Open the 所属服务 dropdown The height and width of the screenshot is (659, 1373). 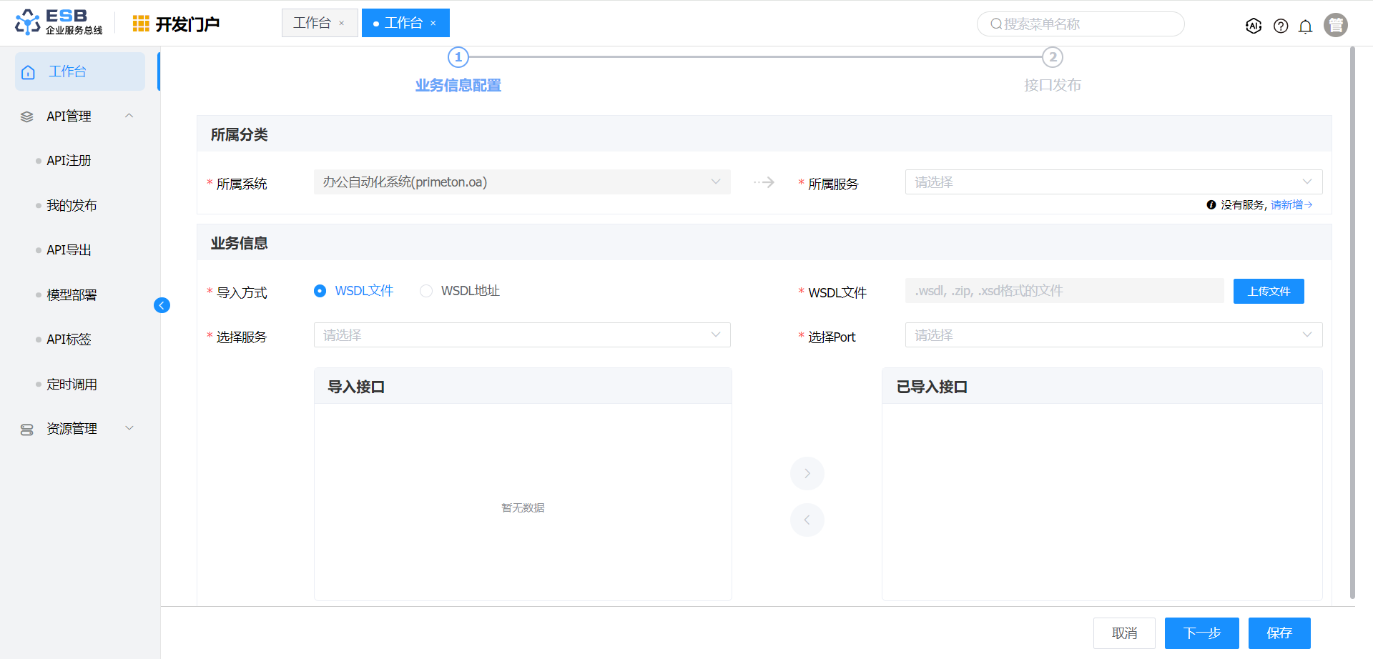1113,182
